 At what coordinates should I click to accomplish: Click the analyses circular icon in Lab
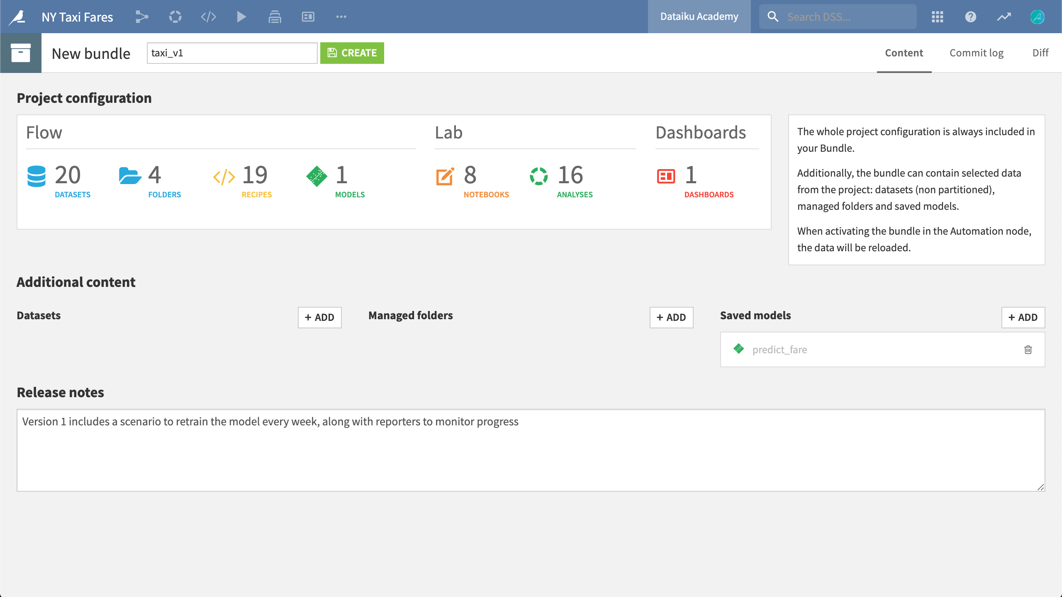[538, 176]
